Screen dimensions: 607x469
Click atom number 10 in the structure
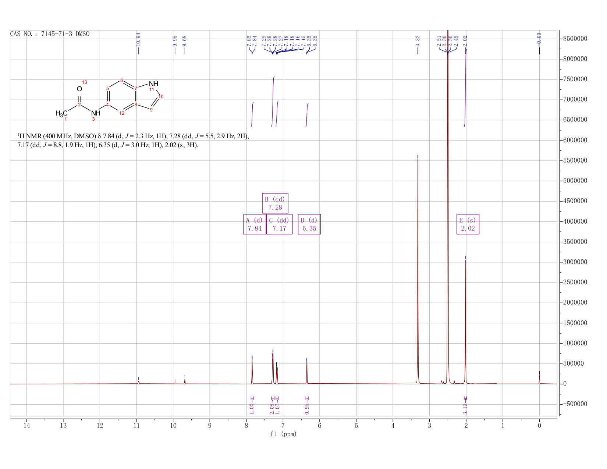click(x=161, y=97)
